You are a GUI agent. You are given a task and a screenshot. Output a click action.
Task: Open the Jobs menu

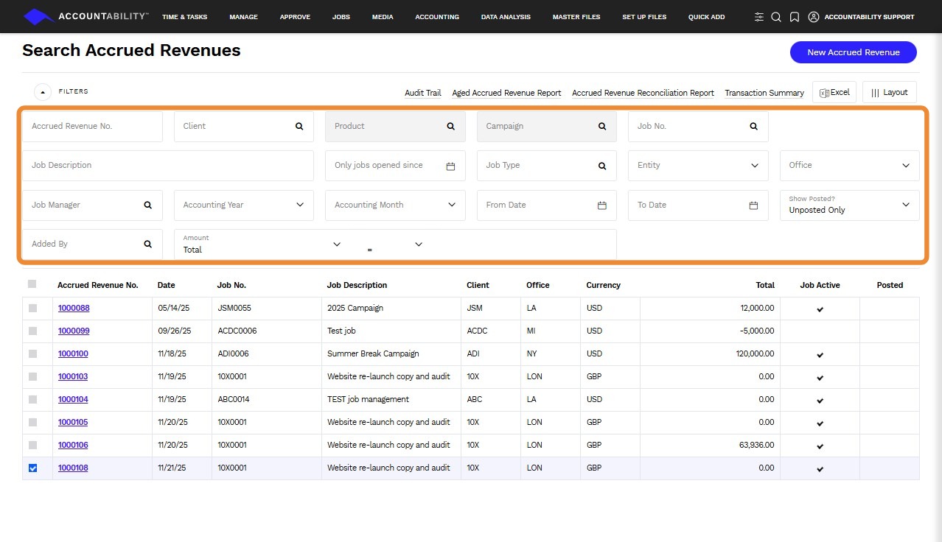coord(341,17)
